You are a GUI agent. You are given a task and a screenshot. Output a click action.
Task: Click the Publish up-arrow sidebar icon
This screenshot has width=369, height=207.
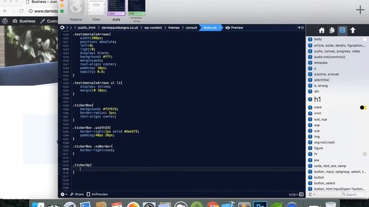tap(353, 30)
